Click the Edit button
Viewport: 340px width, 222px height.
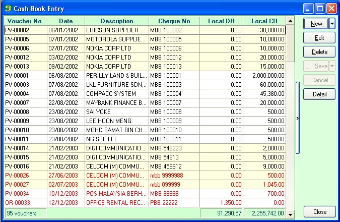click(x=319, y=38)
